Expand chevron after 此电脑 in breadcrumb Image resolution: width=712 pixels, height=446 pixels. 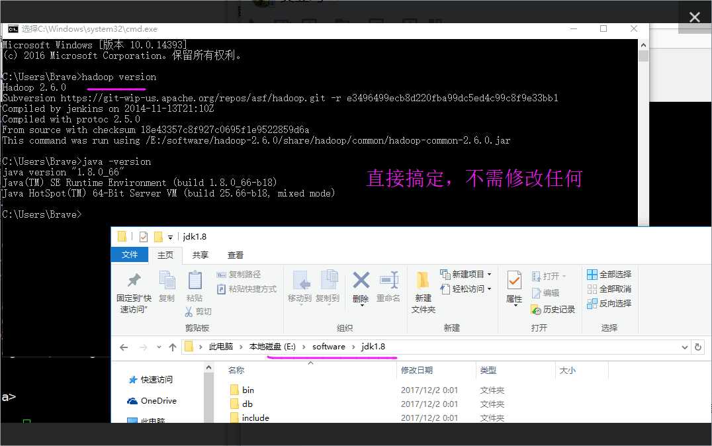(241, 347)
